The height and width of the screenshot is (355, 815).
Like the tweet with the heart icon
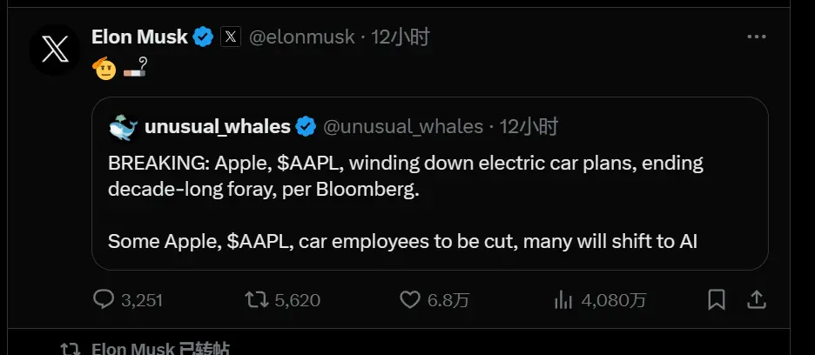coord(410,299)
